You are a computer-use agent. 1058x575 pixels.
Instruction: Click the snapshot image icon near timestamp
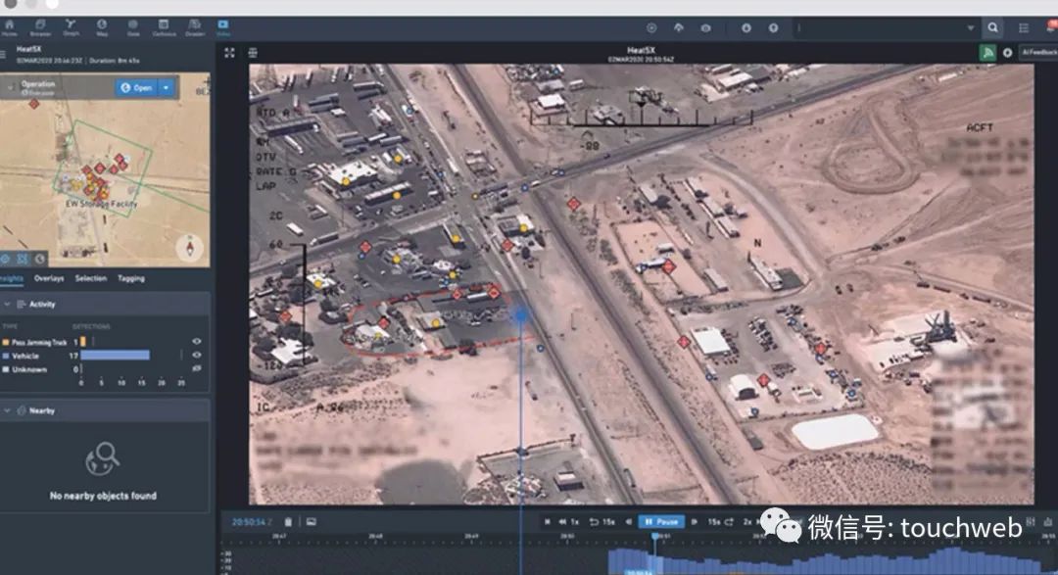coord(312,522)
